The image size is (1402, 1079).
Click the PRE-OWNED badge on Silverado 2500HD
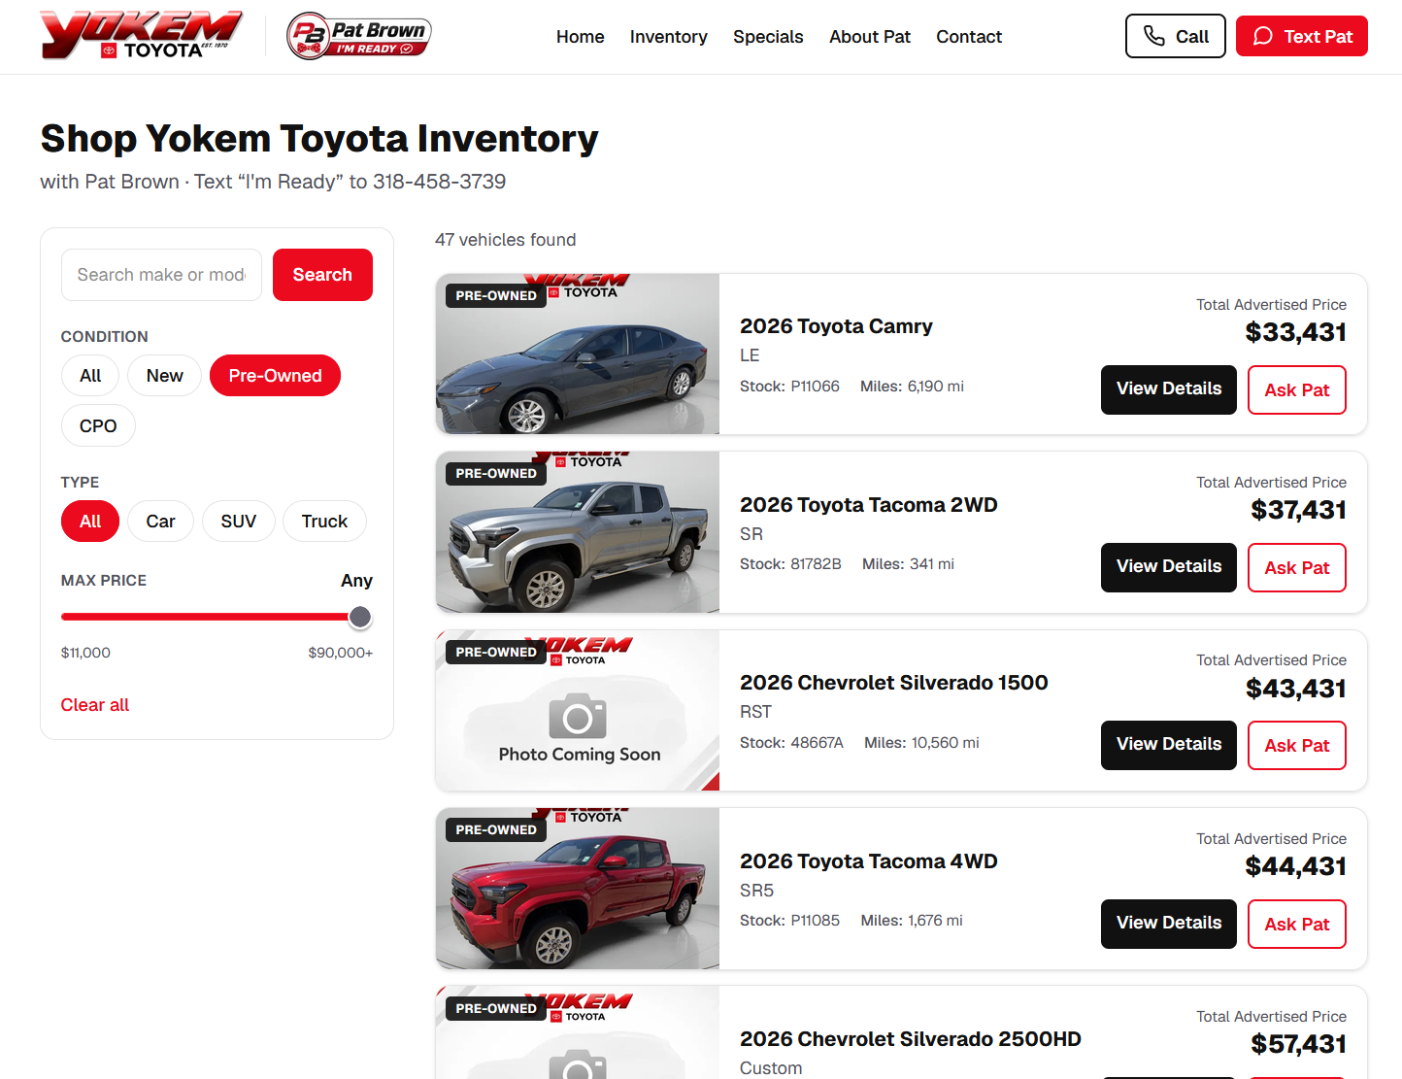tap(496, 1009)
